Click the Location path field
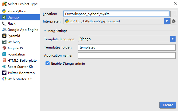Screen dimensions: 178x111 point(117,14)
